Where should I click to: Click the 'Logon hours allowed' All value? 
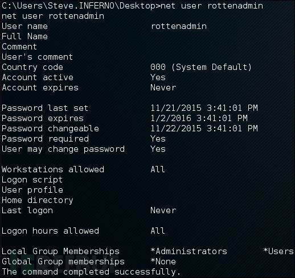pyautogui.click(x=158, y=231)
